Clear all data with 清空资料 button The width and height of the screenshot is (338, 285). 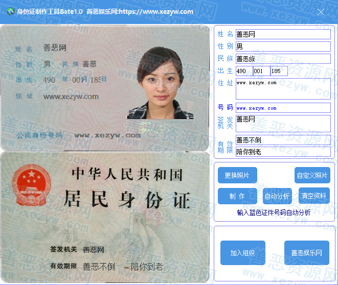point(313,196)
